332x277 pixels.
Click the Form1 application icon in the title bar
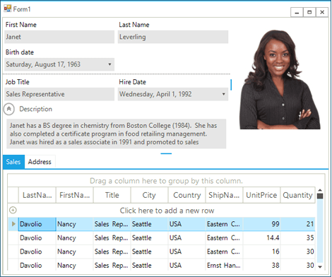click(8, 8)
